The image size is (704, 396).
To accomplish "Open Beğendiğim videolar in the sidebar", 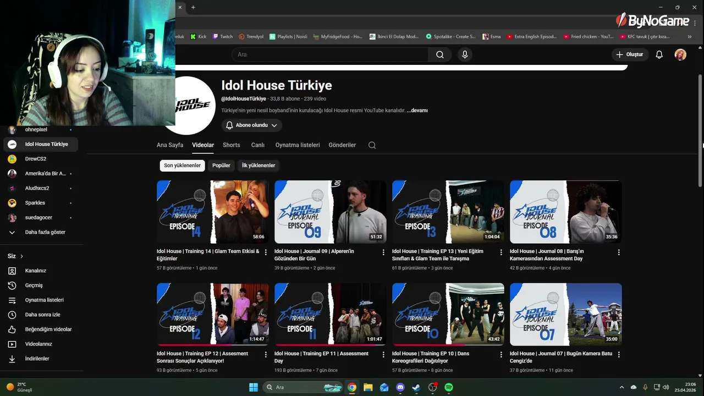I will 41,329.
